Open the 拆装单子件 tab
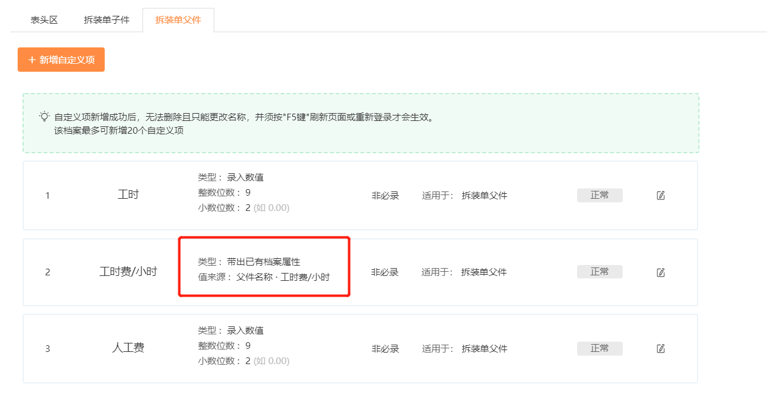The height and width of the screenshot is (403, 767). tap(107, 20)
